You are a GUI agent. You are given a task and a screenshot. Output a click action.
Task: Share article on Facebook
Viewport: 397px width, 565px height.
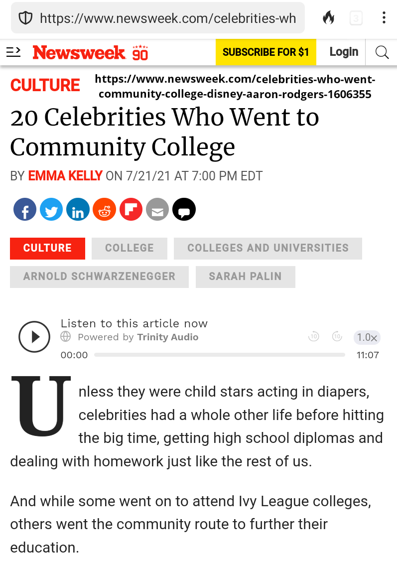(x=25, y=210)
